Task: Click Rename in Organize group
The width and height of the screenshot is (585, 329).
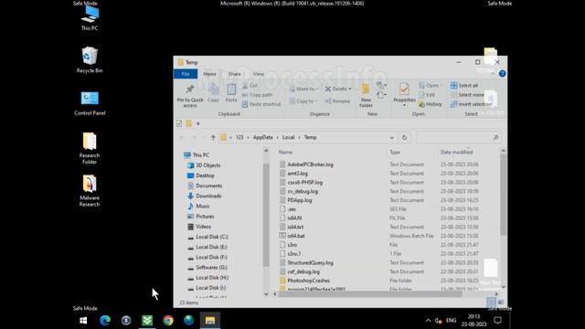Action: click(x=337, y=101)
